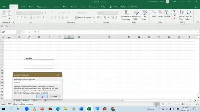Select Page Layout view in status bar
200x112 pixels.
pos(163,104)
